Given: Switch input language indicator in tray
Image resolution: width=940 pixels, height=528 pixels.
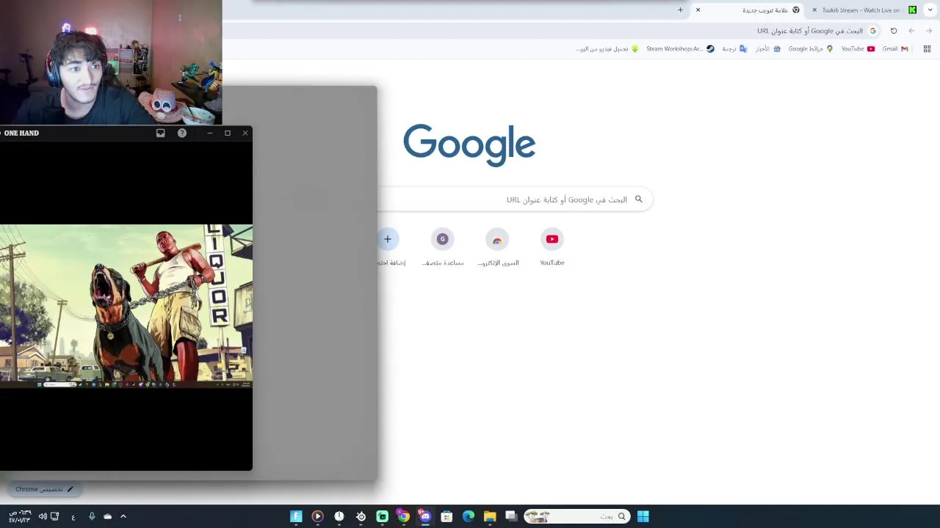Looking at the screenshot, I should 73,517.
